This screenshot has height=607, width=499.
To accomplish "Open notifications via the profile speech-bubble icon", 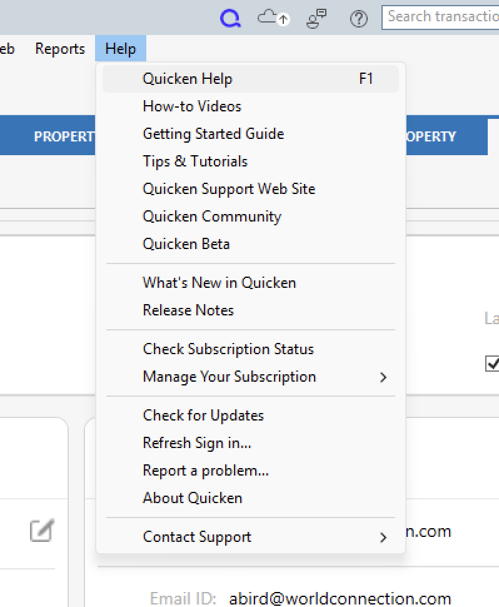I will (316, 18).
